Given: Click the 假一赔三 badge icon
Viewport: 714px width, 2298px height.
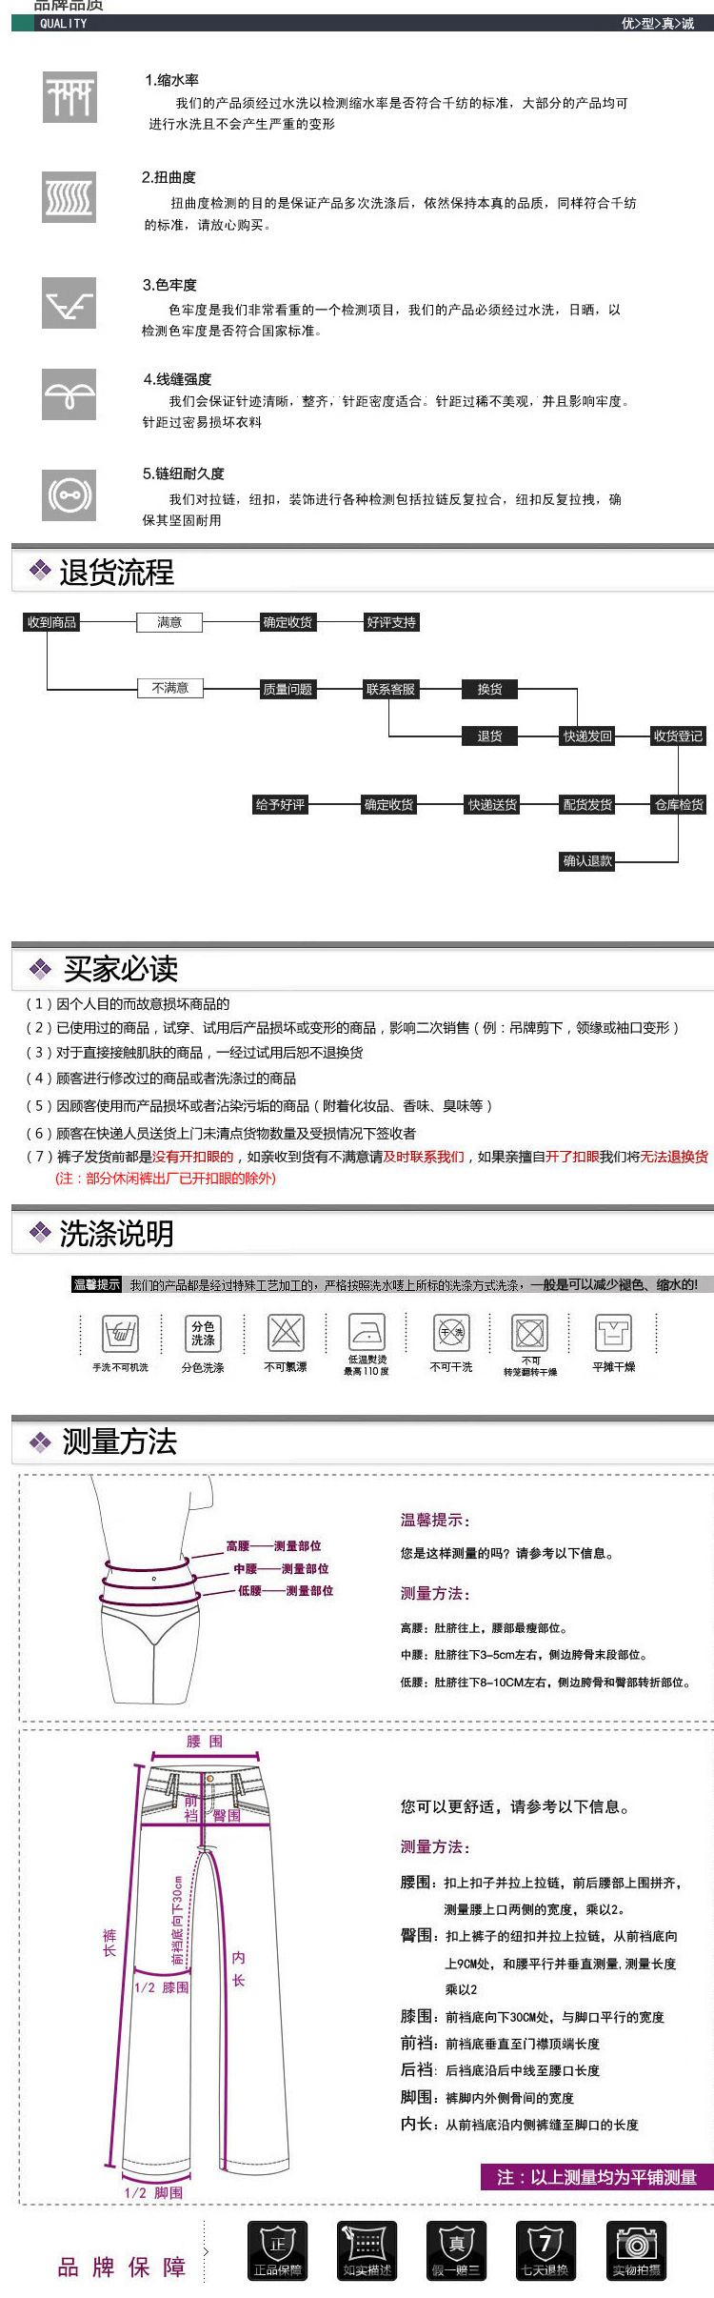Looking at the screenshot, I should 457,2250.
